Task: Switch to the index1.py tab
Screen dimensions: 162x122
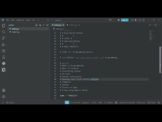Action: click(x=73, y=25)
